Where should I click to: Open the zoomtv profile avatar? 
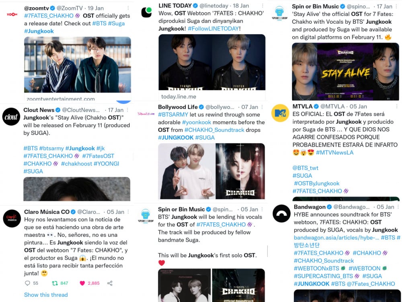tap(12, 14)
